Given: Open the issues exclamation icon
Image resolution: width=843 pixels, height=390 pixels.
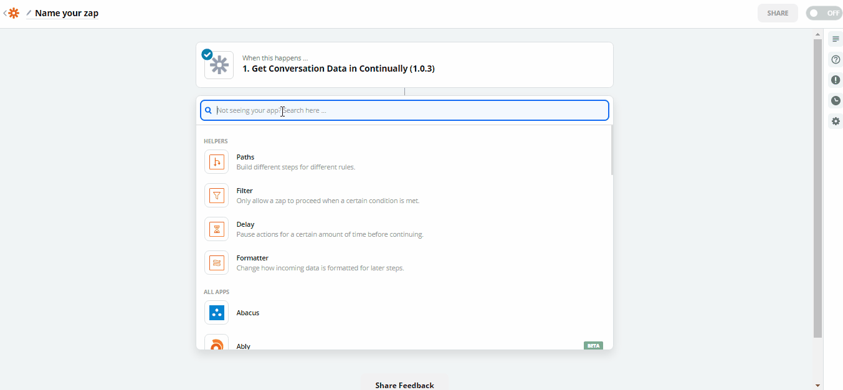Looking at the screenshot, I should [x=836, y=80].
